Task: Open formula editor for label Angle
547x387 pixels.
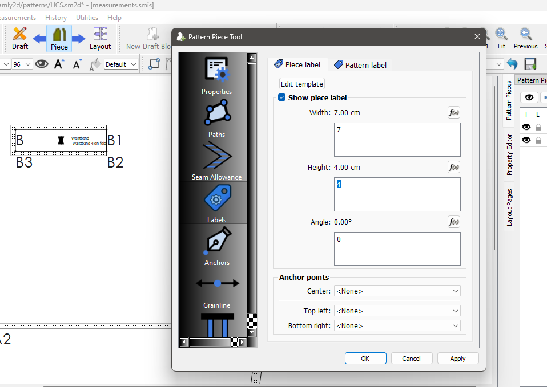Action: tap(453, 222)
